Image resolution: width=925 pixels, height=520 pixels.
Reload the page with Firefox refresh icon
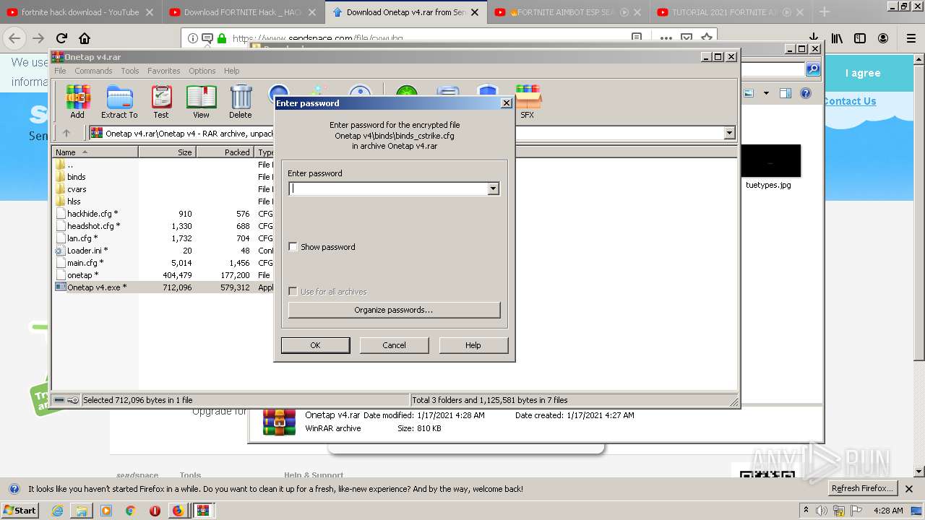click(61, 38)
